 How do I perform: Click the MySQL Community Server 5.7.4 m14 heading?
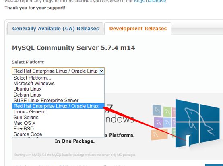coord(74,48)
